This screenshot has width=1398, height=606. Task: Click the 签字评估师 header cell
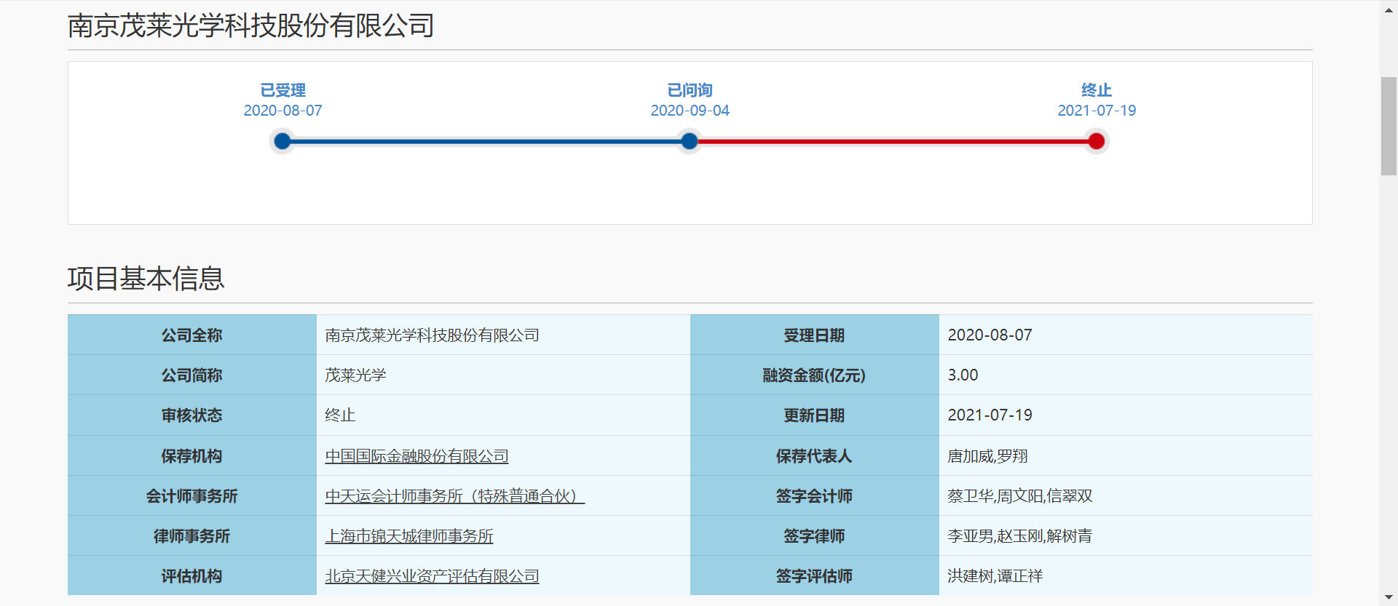coord(815,576)
